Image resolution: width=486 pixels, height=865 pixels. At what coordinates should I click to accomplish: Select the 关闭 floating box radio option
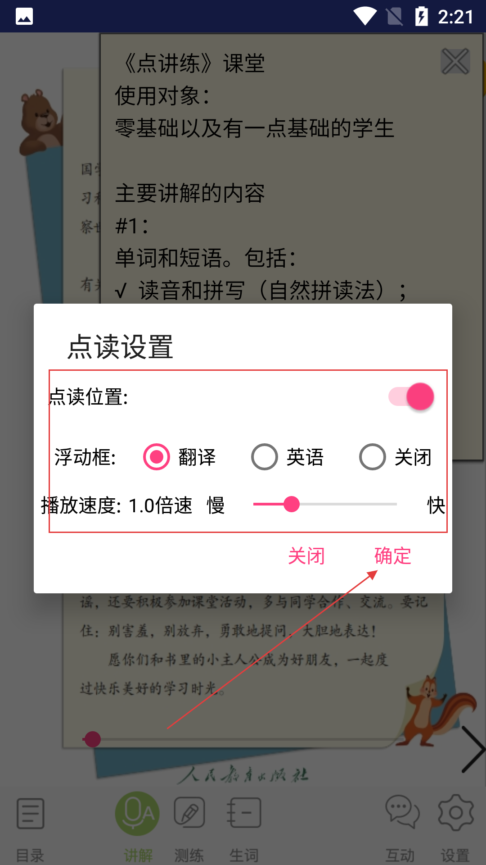(372, 457)
